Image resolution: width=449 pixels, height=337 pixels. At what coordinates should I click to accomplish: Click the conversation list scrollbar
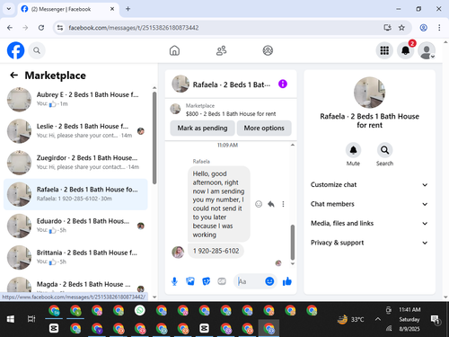pyautogui.click(x=154, y=137)
